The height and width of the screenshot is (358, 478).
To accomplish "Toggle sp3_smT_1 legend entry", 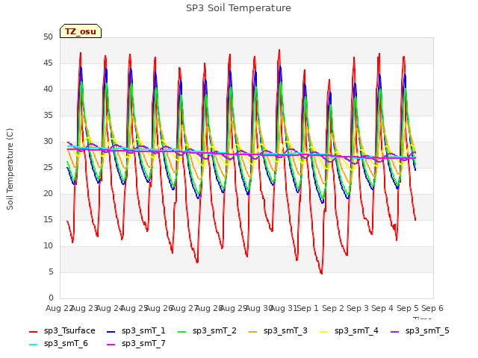I will coord(136,330).
